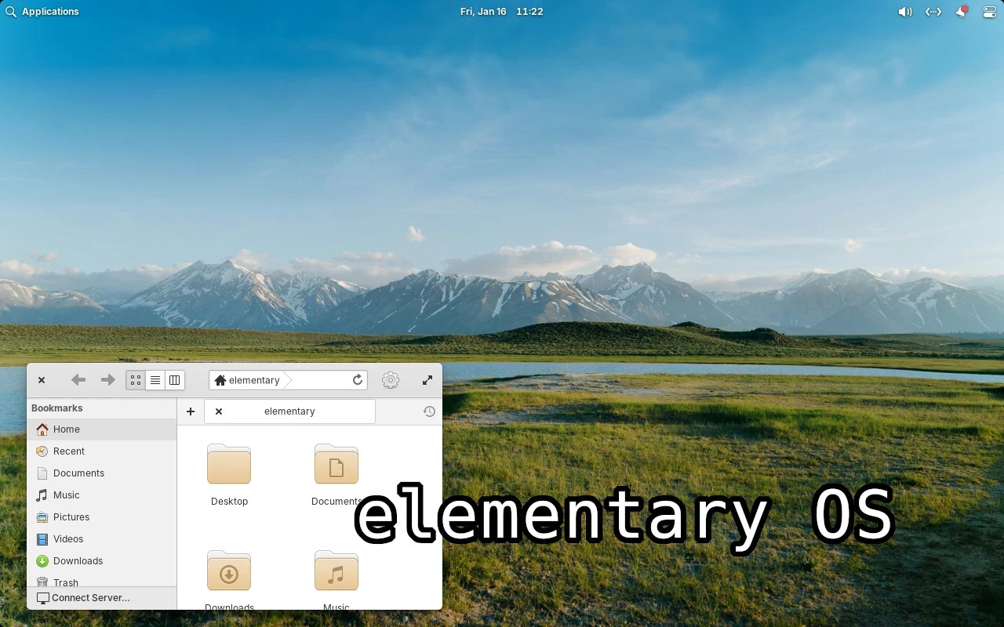Switch Files to column view
This screenshot has height=627, width=1004.
(x=175, y=380)
